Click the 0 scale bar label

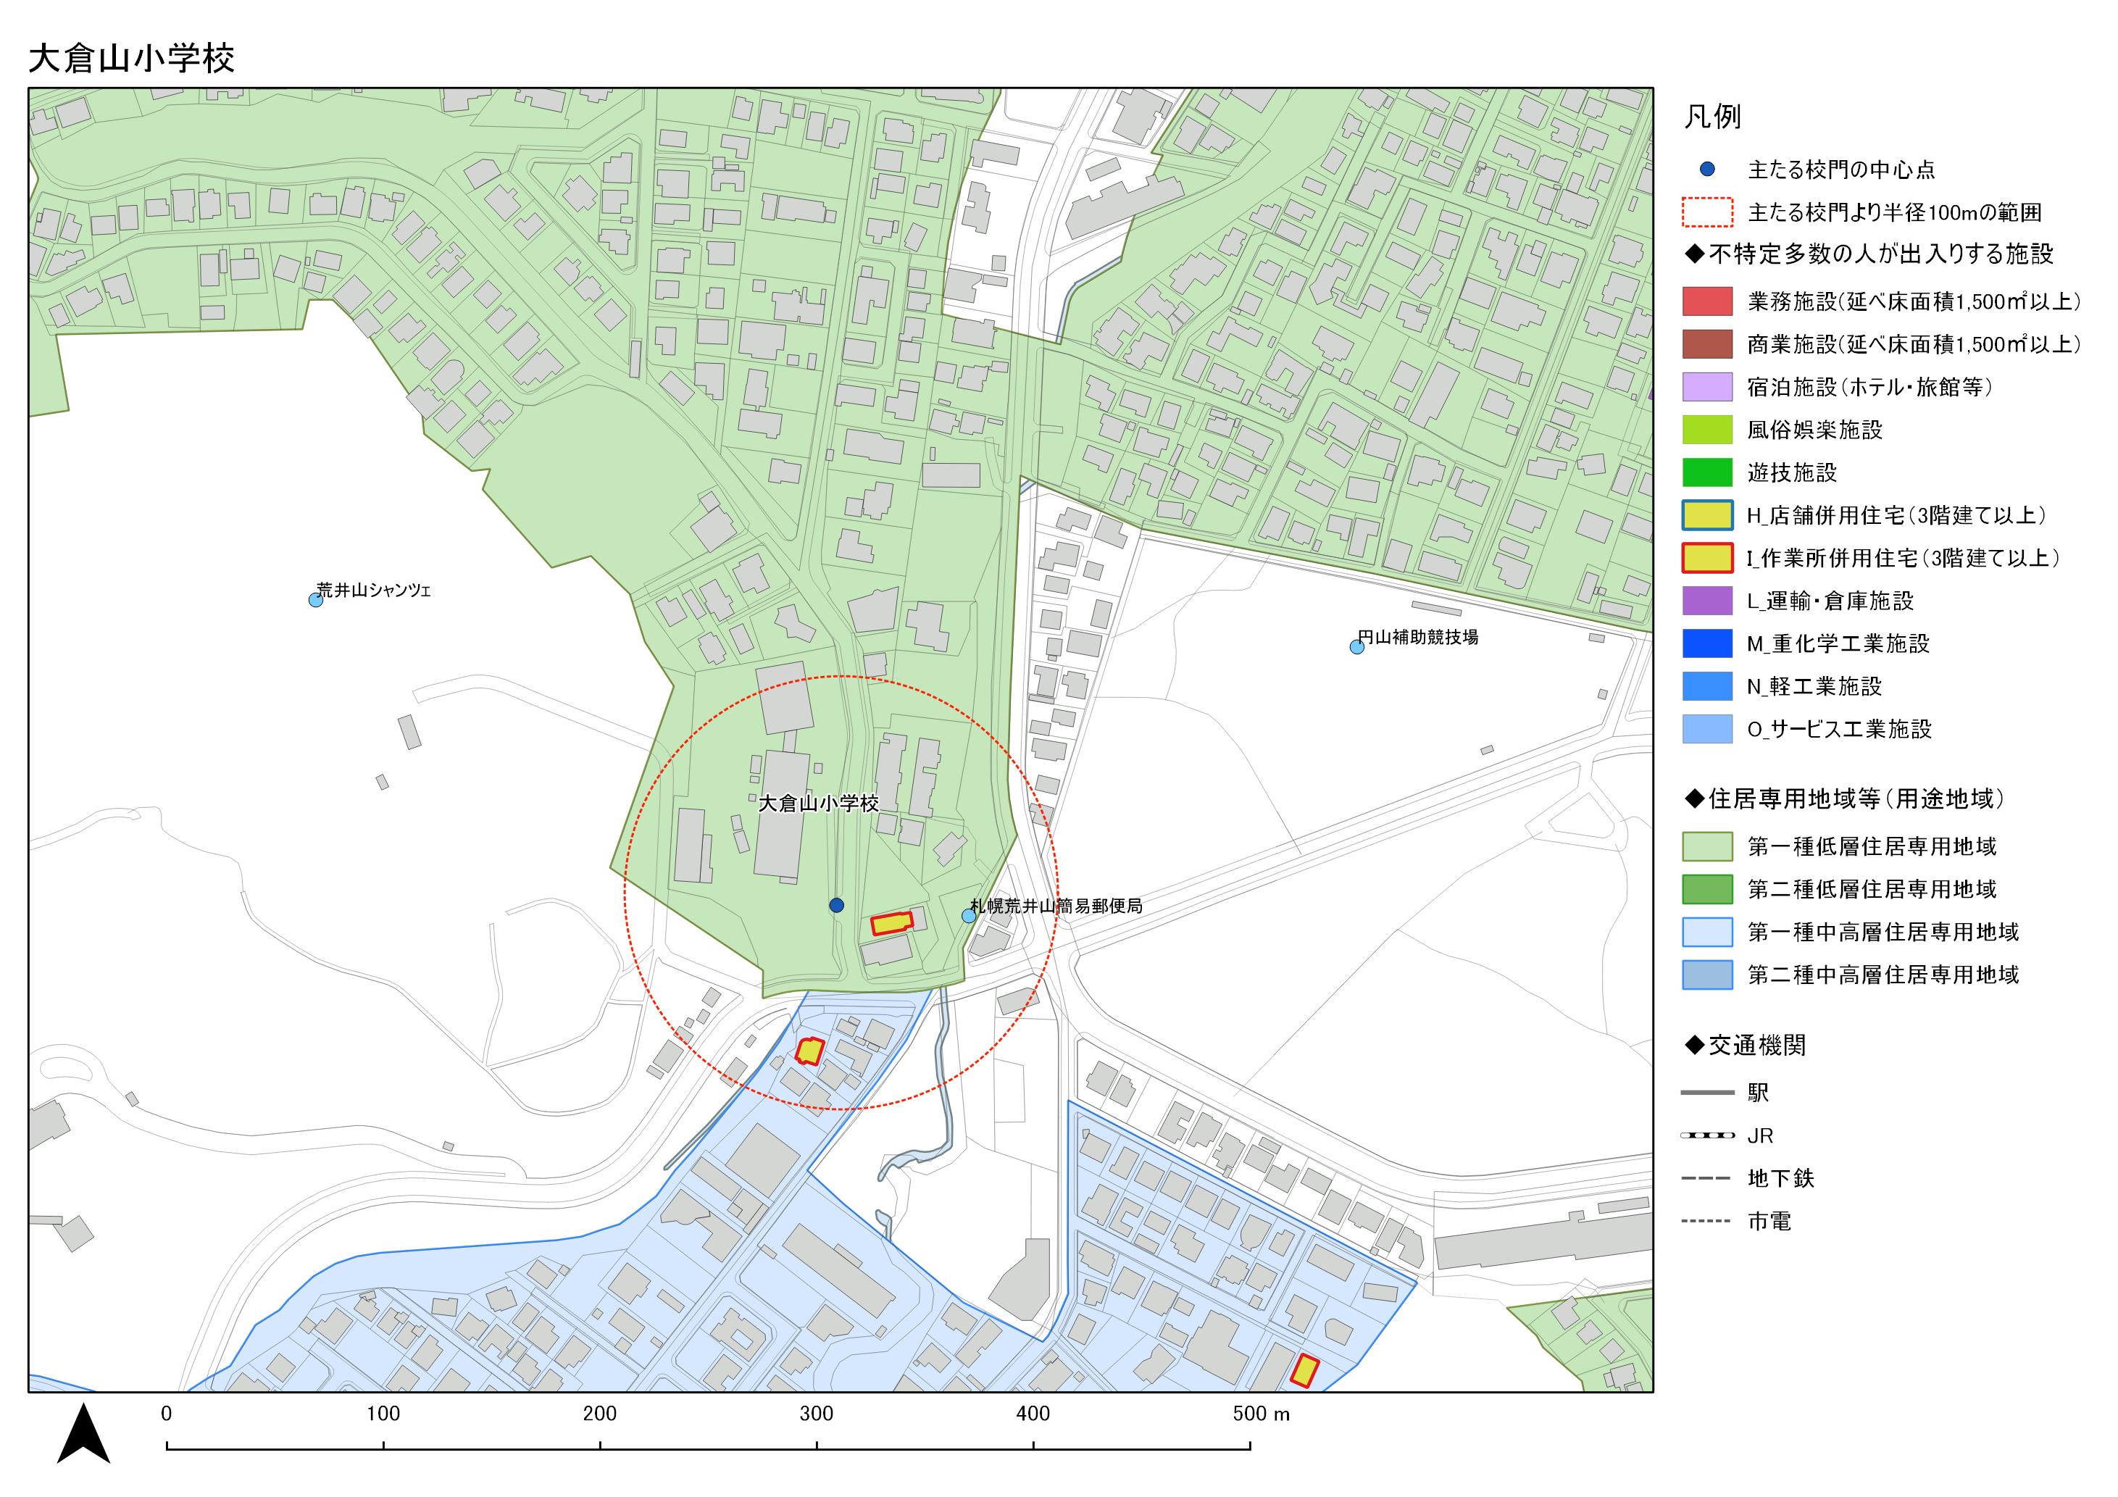click(166, 1413)
